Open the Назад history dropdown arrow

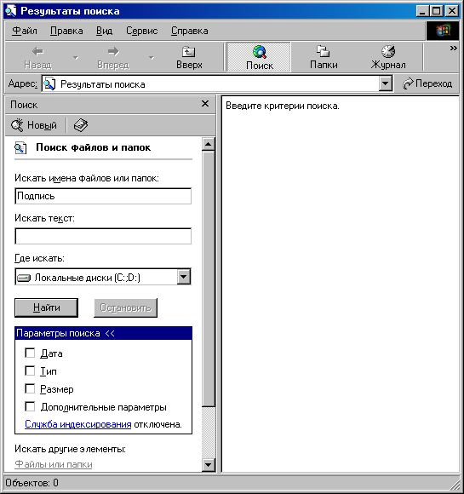(76, 58)
